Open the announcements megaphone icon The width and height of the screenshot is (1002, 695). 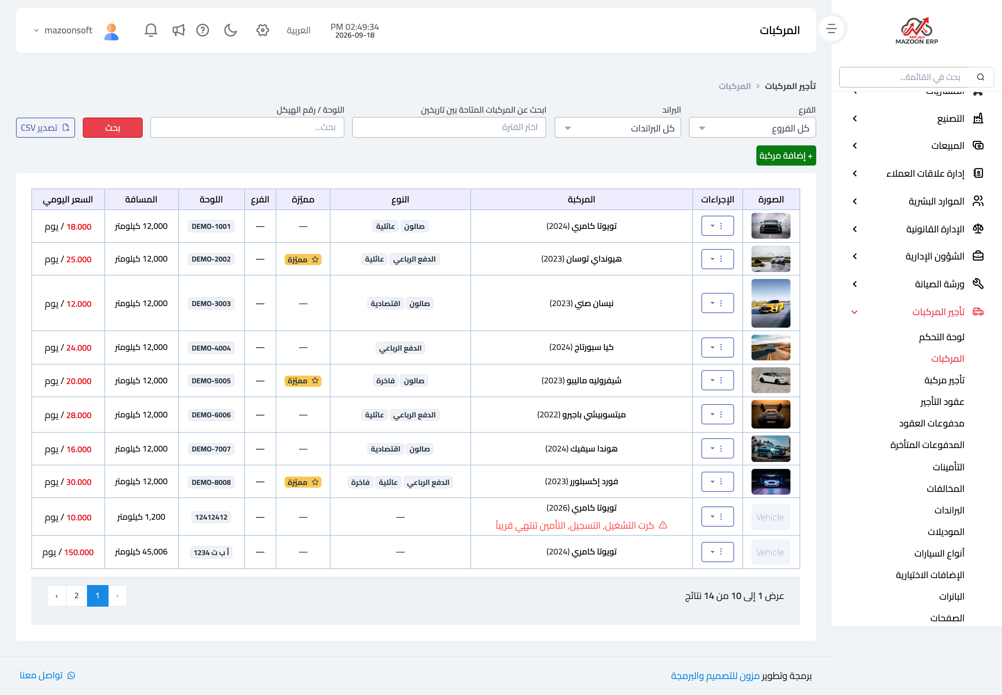click(x=178, y=30)
